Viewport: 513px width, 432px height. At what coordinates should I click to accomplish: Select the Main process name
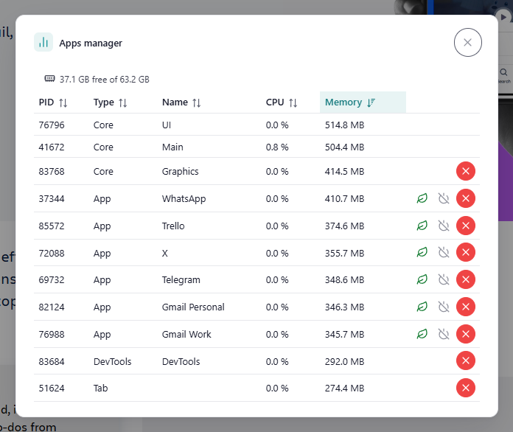pos(172,147)
